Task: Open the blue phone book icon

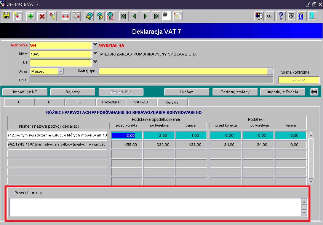Action: tap(302, 16)
